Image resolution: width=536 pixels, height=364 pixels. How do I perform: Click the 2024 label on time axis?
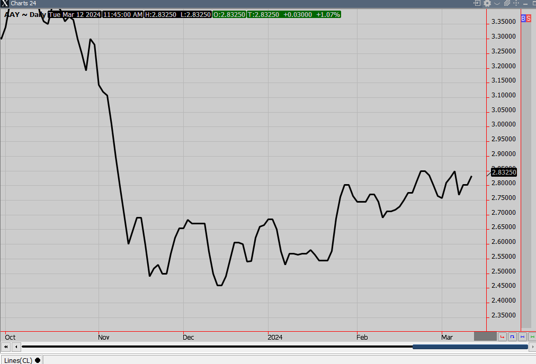click(x=275, y=338)
